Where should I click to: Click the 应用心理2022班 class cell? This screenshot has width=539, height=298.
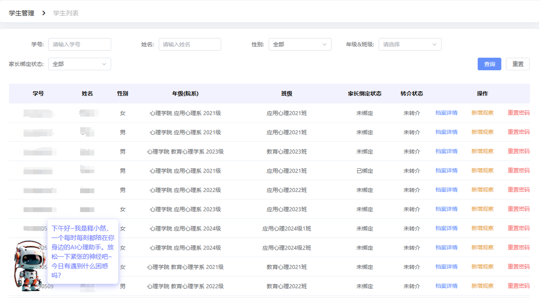point(287,190)
